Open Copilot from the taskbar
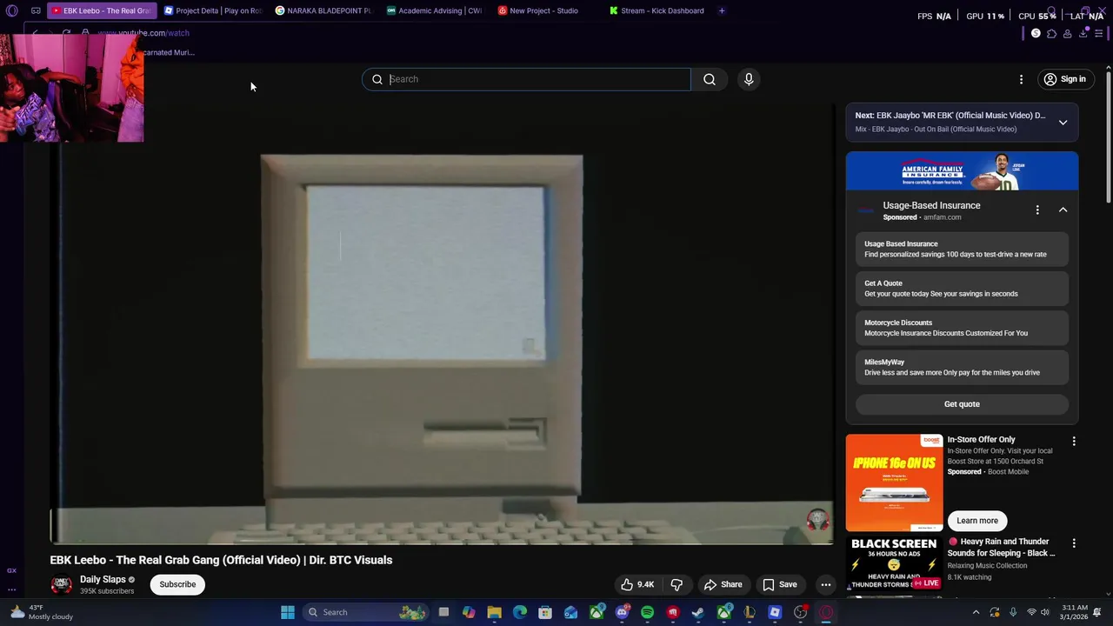The image size is (1113, 626). (469, 612)
